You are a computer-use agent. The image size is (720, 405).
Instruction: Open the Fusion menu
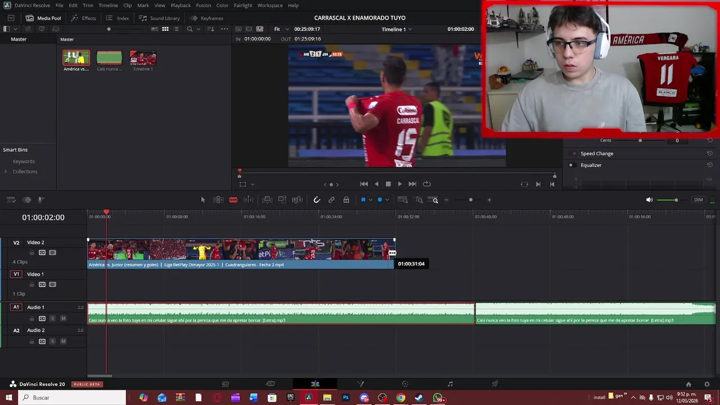click(x=204, y=5)
